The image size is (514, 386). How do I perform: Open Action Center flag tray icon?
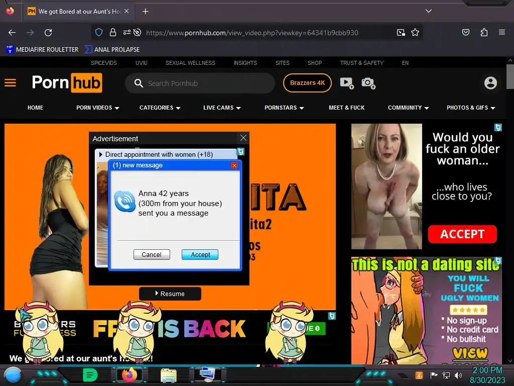point(434,375)
